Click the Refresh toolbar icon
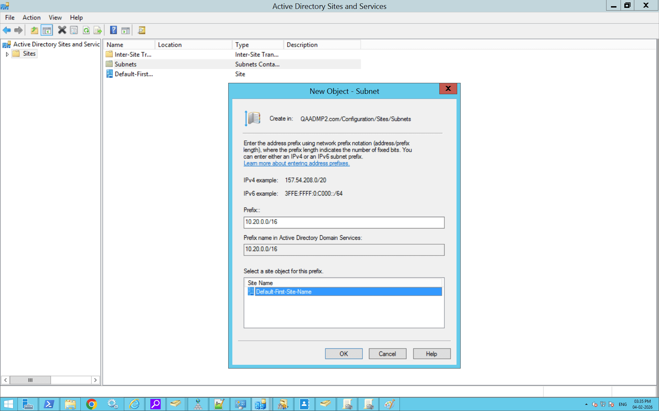The width and height of the screenshot is (659, 411). [86, 30]
